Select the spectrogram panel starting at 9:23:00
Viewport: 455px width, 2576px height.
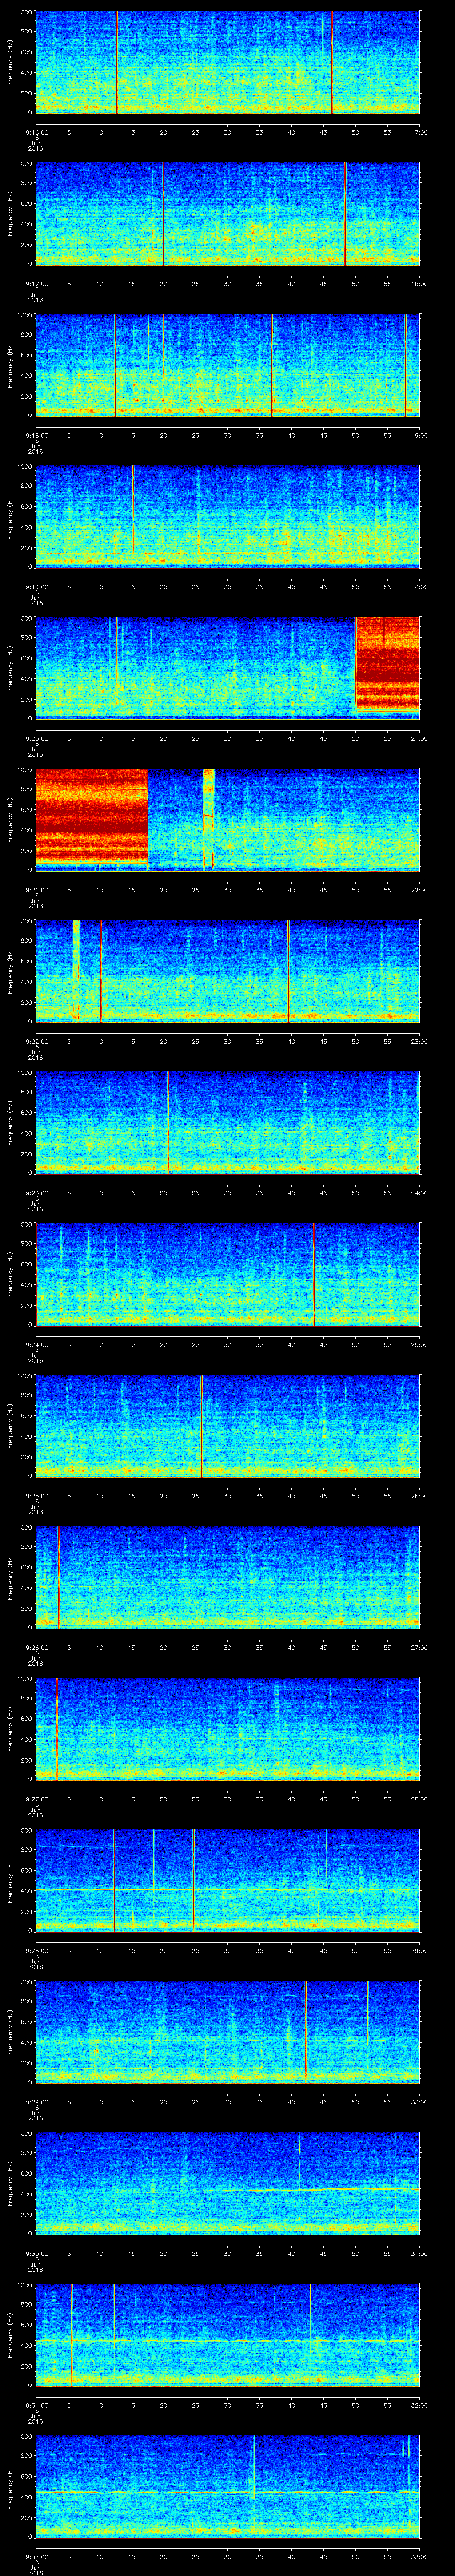(x=228, y=1122)
